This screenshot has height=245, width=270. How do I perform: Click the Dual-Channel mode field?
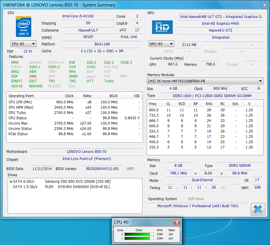click(202, 180)
